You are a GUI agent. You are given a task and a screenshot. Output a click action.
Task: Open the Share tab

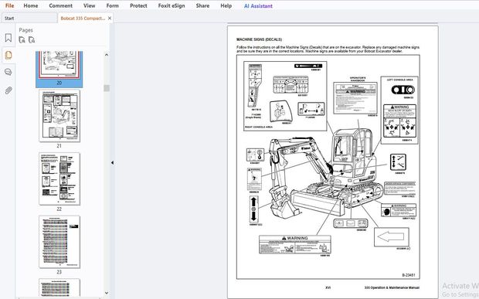click(202, 5)
